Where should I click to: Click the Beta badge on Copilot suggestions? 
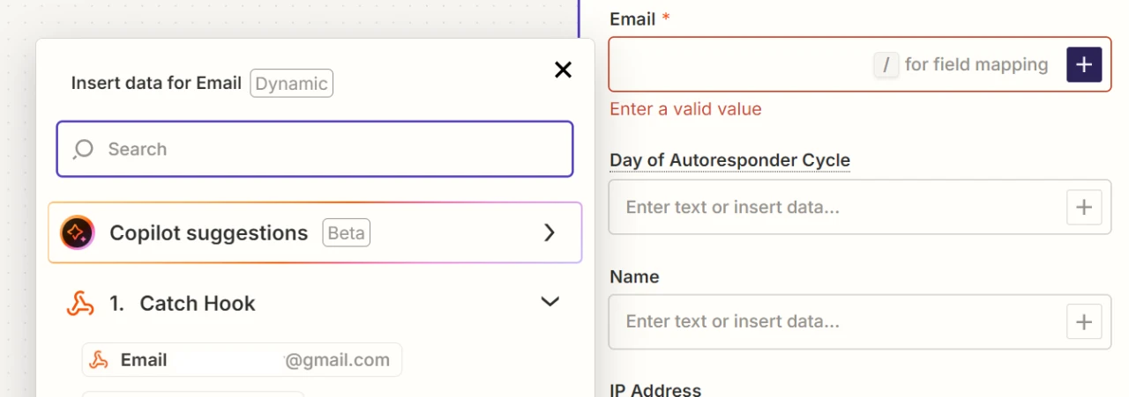346,233
